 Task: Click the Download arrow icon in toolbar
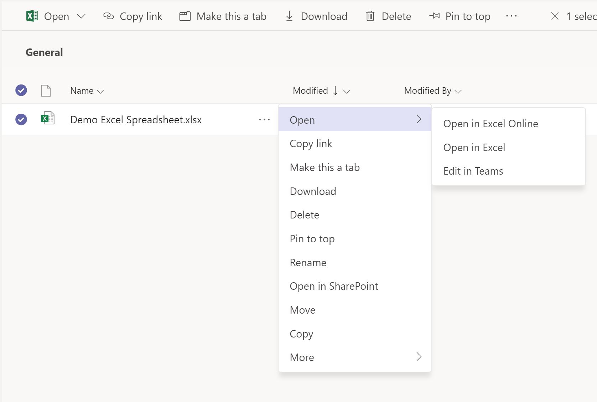[x=289, y=16]
